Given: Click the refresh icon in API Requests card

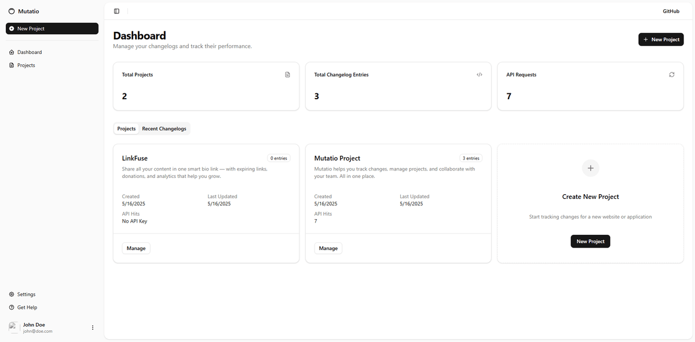Looking at the screenshot, I should [672, 75].
